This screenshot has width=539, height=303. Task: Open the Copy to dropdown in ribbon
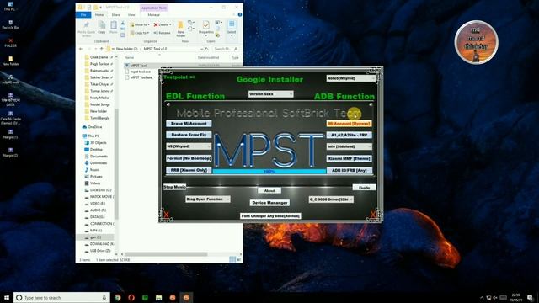[140, 33]
